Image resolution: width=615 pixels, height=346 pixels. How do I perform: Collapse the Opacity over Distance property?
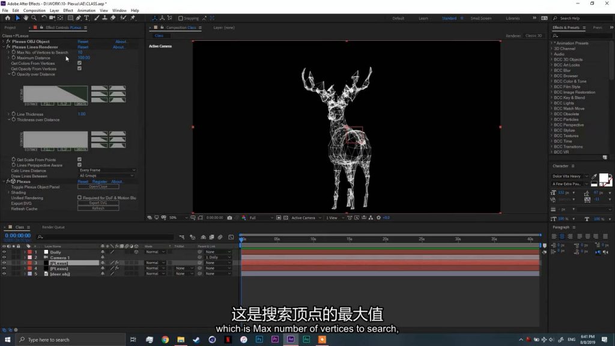tap(9, 74)
